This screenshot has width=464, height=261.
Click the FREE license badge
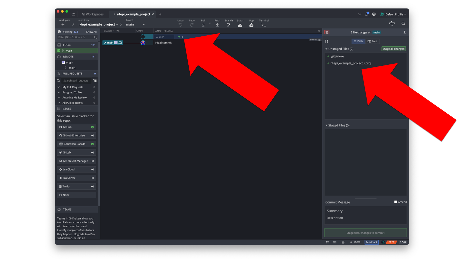click(391, 242)
